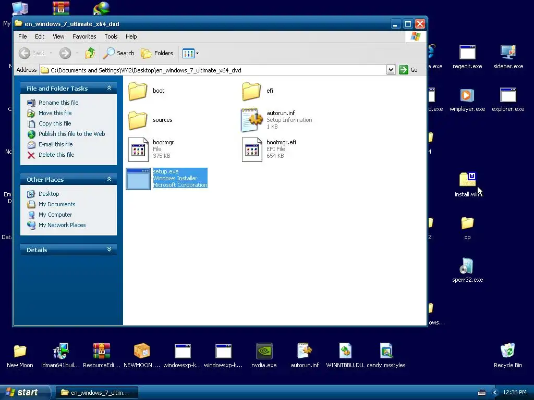Select regedit.exe desktop icon

click(467, 53)
